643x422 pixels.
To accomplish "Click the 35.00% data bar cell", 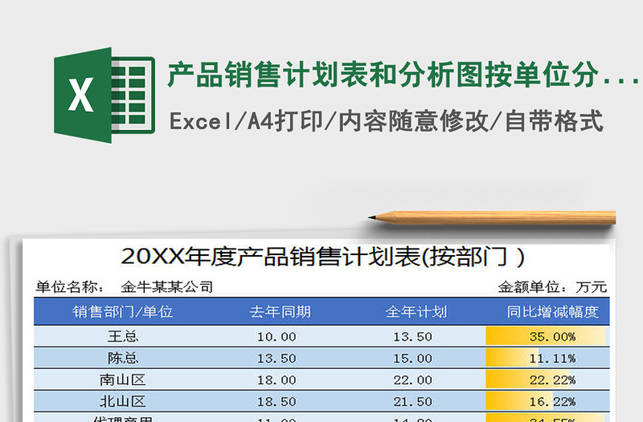I will click(x=547, y=336).
